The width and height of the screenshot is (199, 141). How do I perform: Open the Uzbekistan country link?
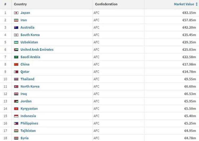click(29, 42)
